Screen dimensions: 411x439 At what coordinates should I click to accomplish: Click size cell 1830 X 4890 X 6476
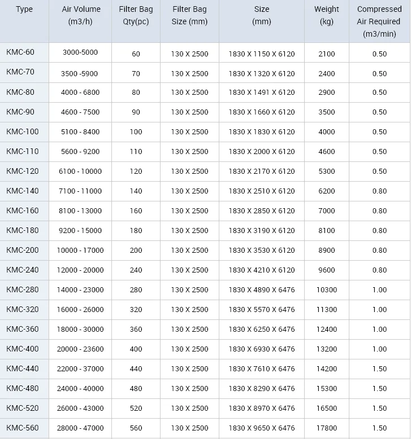tap(262, 289)
